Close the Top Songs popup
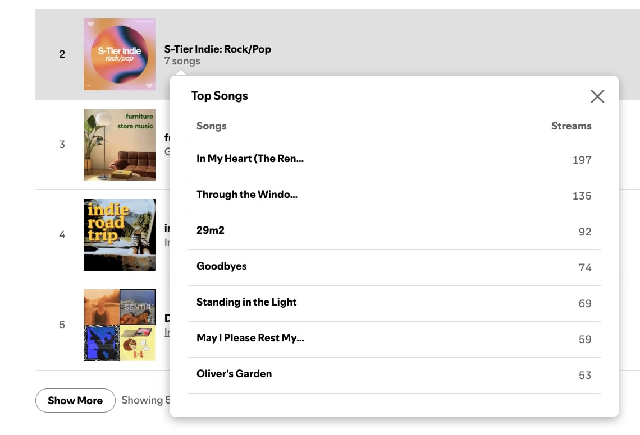The width and height of the screenshot is (640, 435). pos(597,96)
